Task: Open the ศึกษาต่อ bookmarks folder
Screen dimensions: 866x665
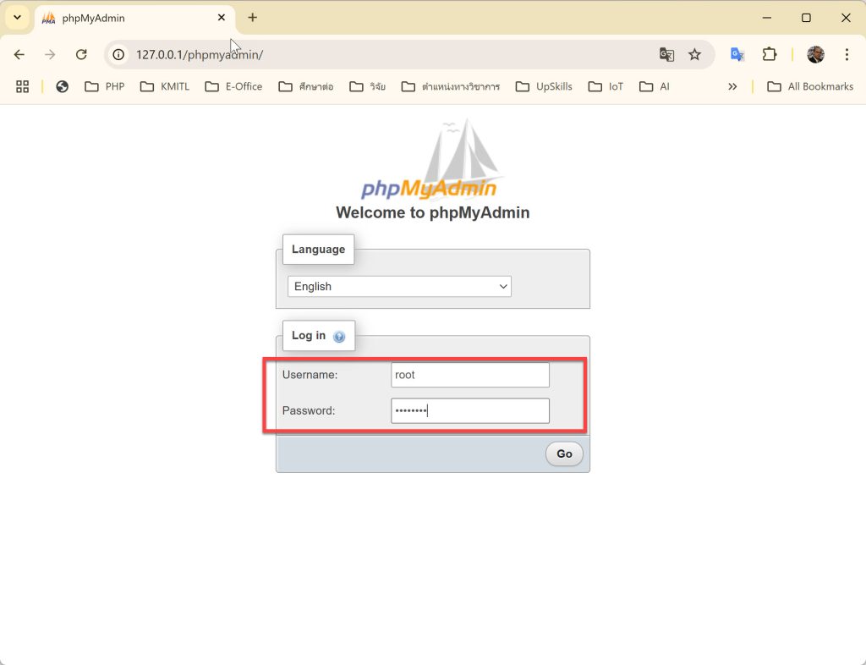Action: (x=306, y=86)
